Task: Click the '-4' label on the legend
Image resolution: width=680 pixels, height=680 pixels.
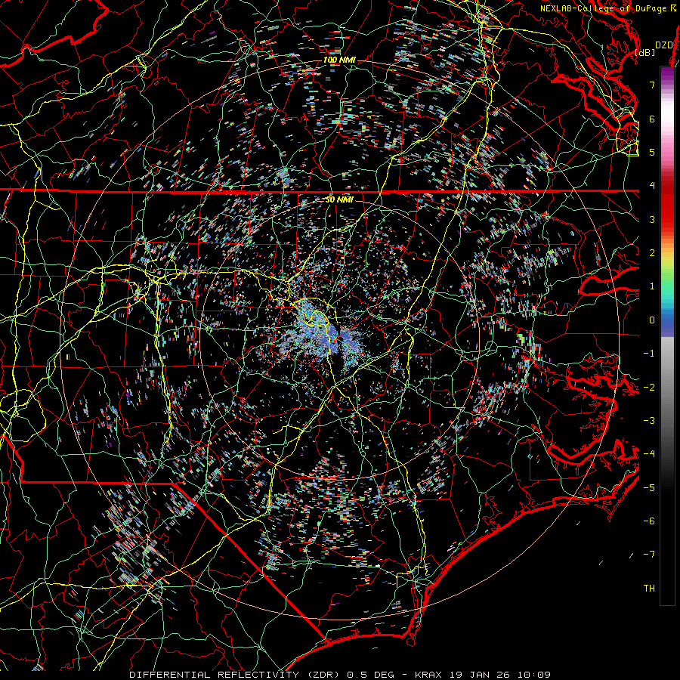Action: 649,454
